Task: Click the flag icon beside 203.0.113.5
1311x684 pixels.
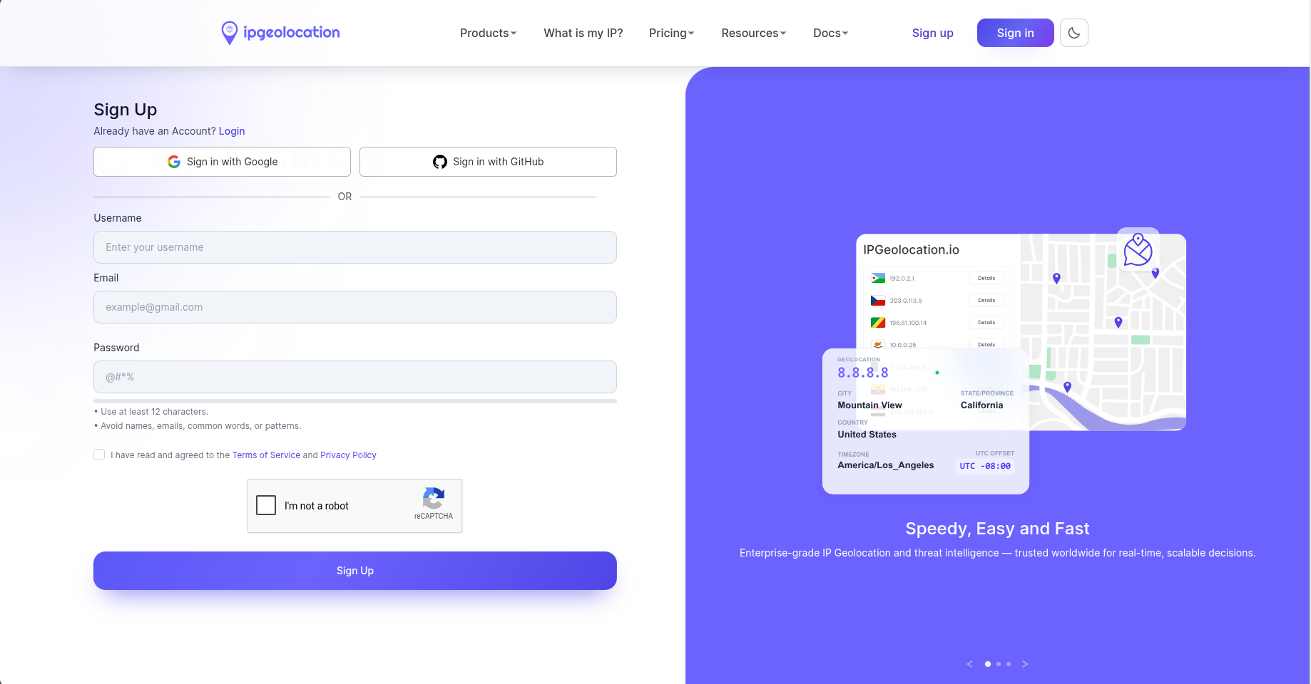Action: coord(878,301)
